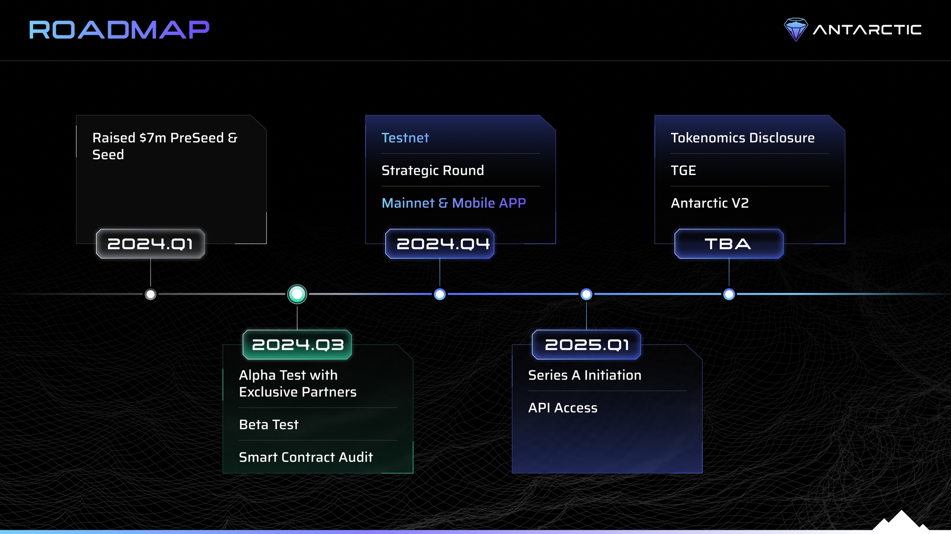Click the ANTARCTIC brand wordmark
Screen dimensions: 951x534
[867, 30]
